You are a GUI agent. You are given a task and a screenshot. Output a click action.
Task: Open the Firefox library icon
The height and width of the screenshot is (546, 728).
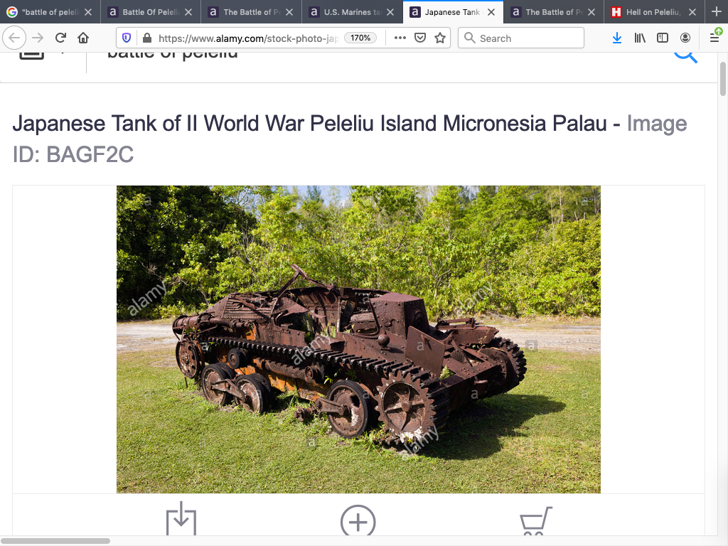640,38
